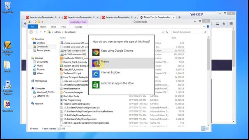Viewport: 249px width, 140px height.
Task: Go forward in Explorer navigation
Action: [36, 32]
